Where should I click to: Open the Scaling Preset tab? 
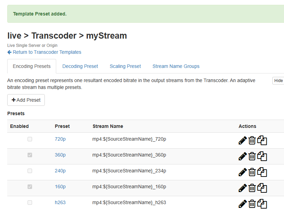[x=125, y=66]
